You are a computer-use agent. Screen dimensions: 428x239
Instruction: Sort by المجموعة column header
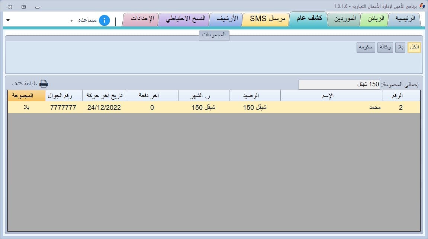[26, 96]
